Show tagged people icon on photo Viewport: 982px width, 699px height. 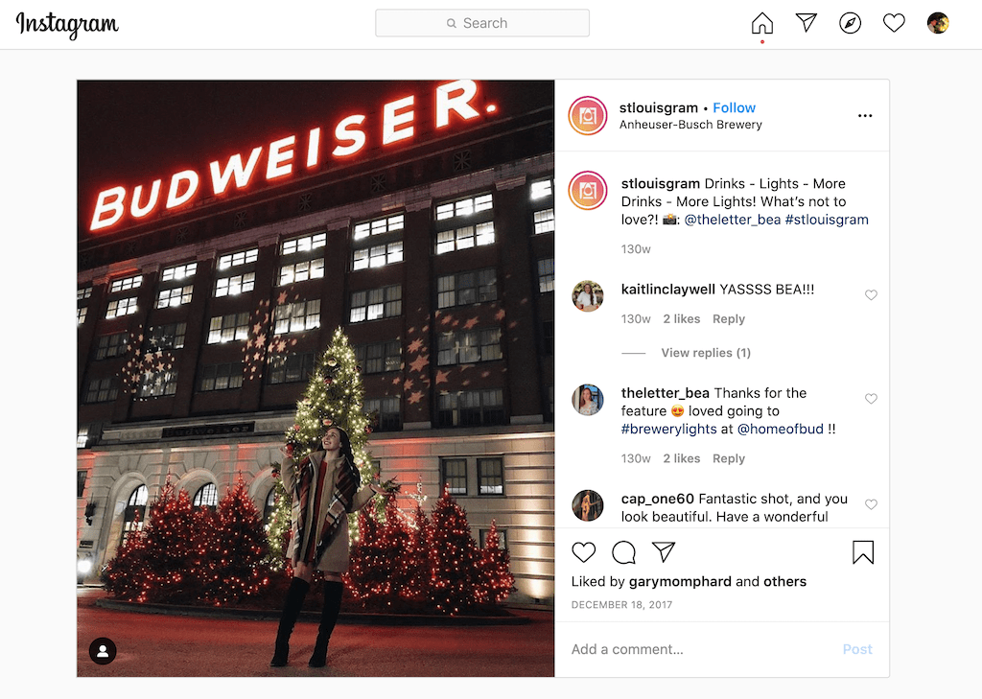[103, 651]
